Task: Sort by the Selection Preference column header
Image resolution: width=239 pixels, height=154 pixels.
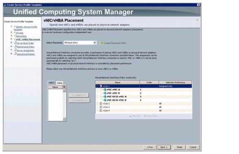Action: [175, 82]
